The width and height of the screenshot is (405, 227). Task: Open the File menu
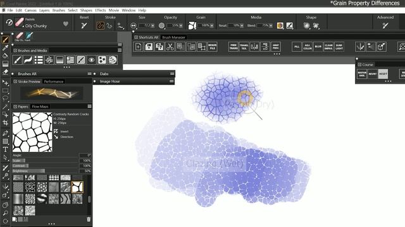[10, 10]
